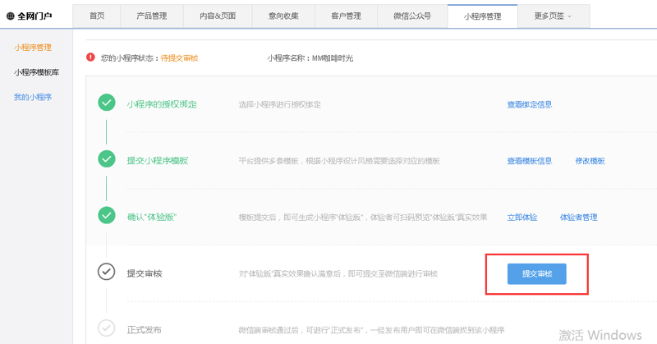Viewport: 657px width, 344px height.
Task: Click the 小程序的授权绑定 step title
Action: [x=162, y=104]
